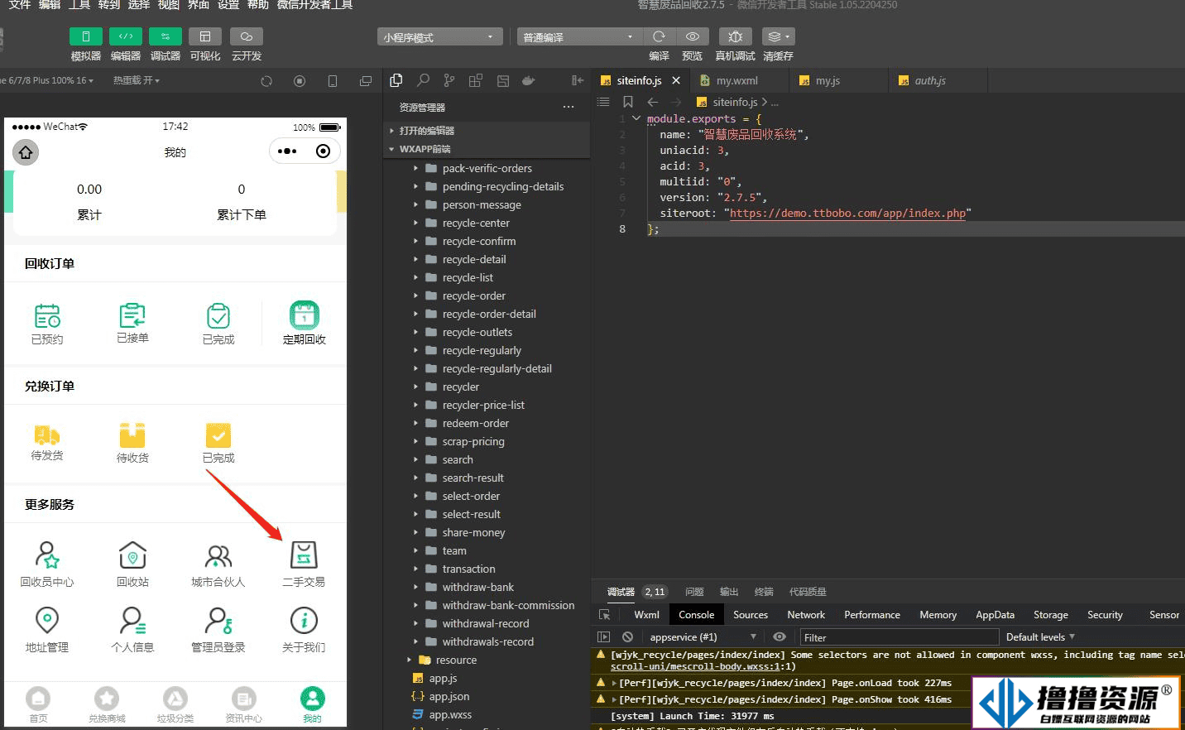Click the detach simulator window icon

[x=366, y=81]
